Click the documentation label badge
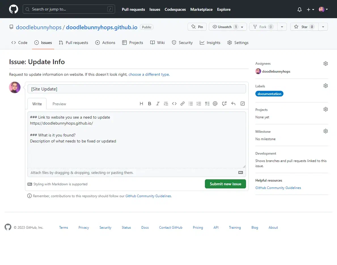Image resolution: width=337 pixels, height=265 pixels. pyautogui.click(x=269, y=94)
